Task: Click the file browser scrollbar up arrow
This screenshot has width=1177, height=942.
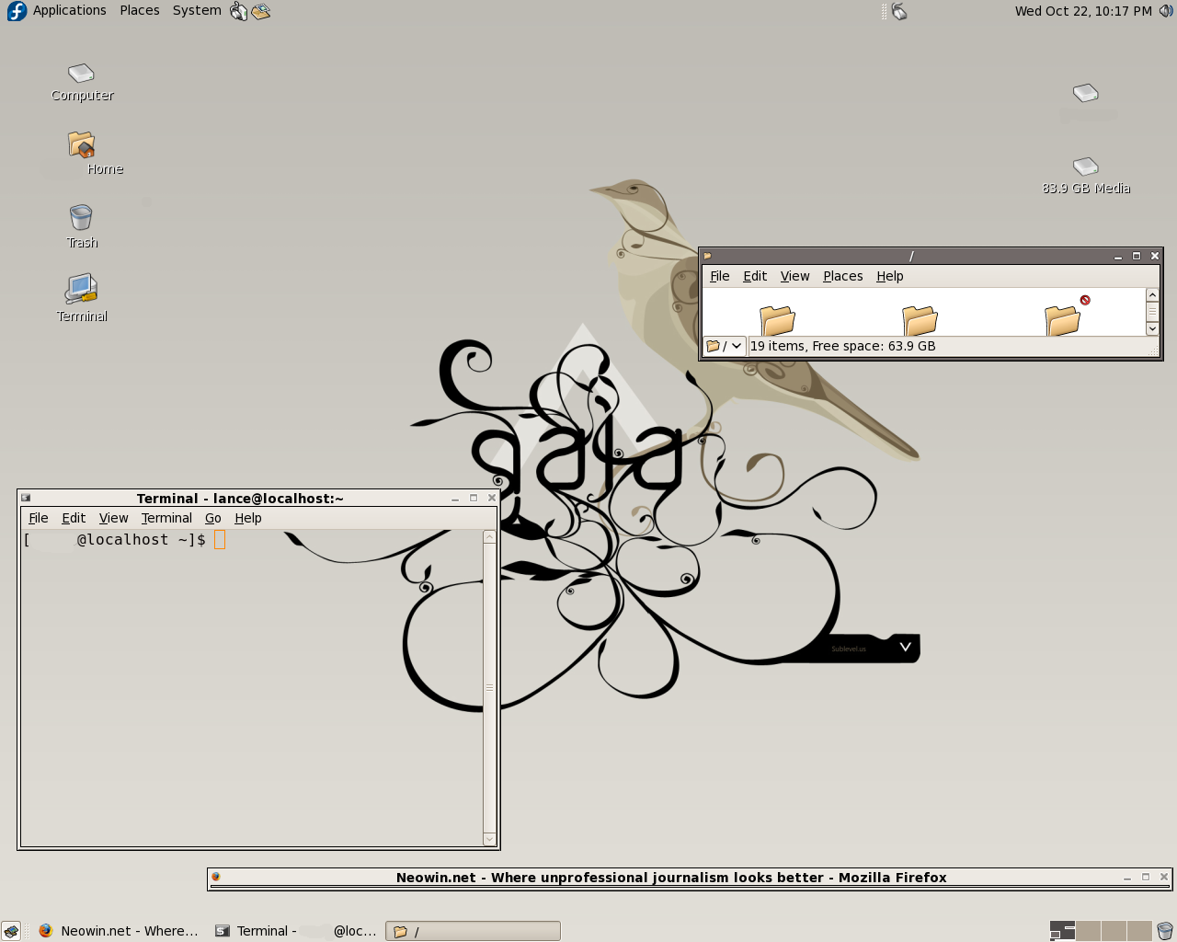Action: (x=1152, y=295)
